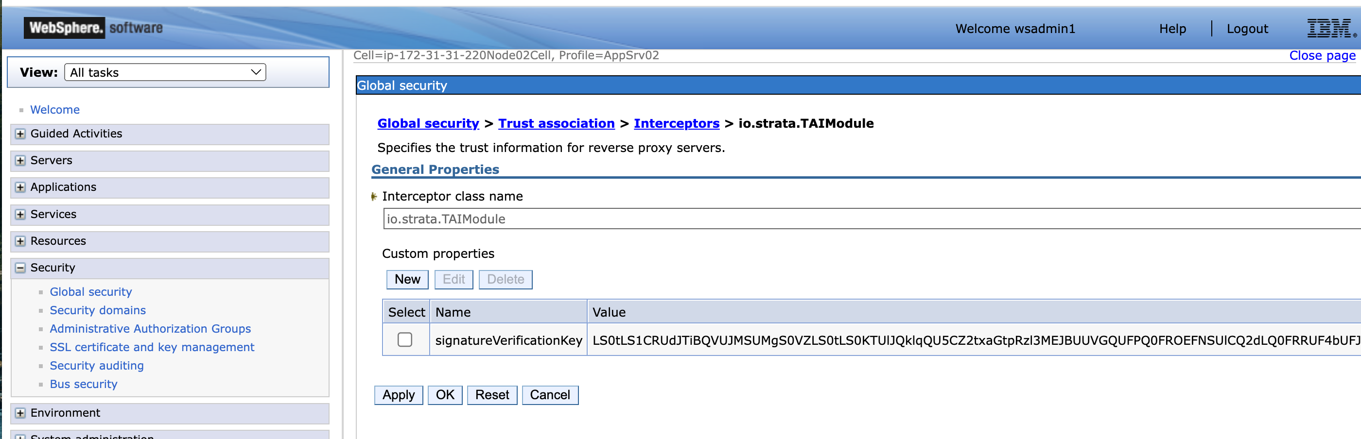
Task: Click the Apply button
Action: coord(399,395)
